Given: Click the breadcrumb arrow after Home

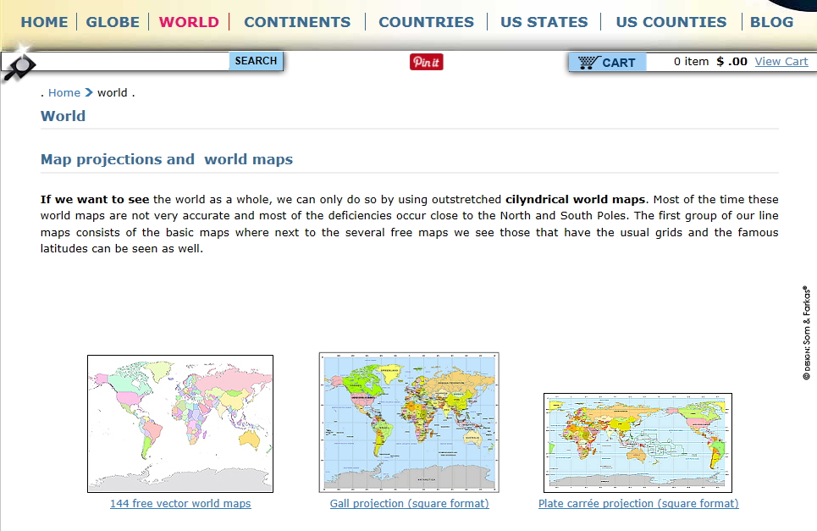Looking at the screenshot, I should tap(89, 92).
